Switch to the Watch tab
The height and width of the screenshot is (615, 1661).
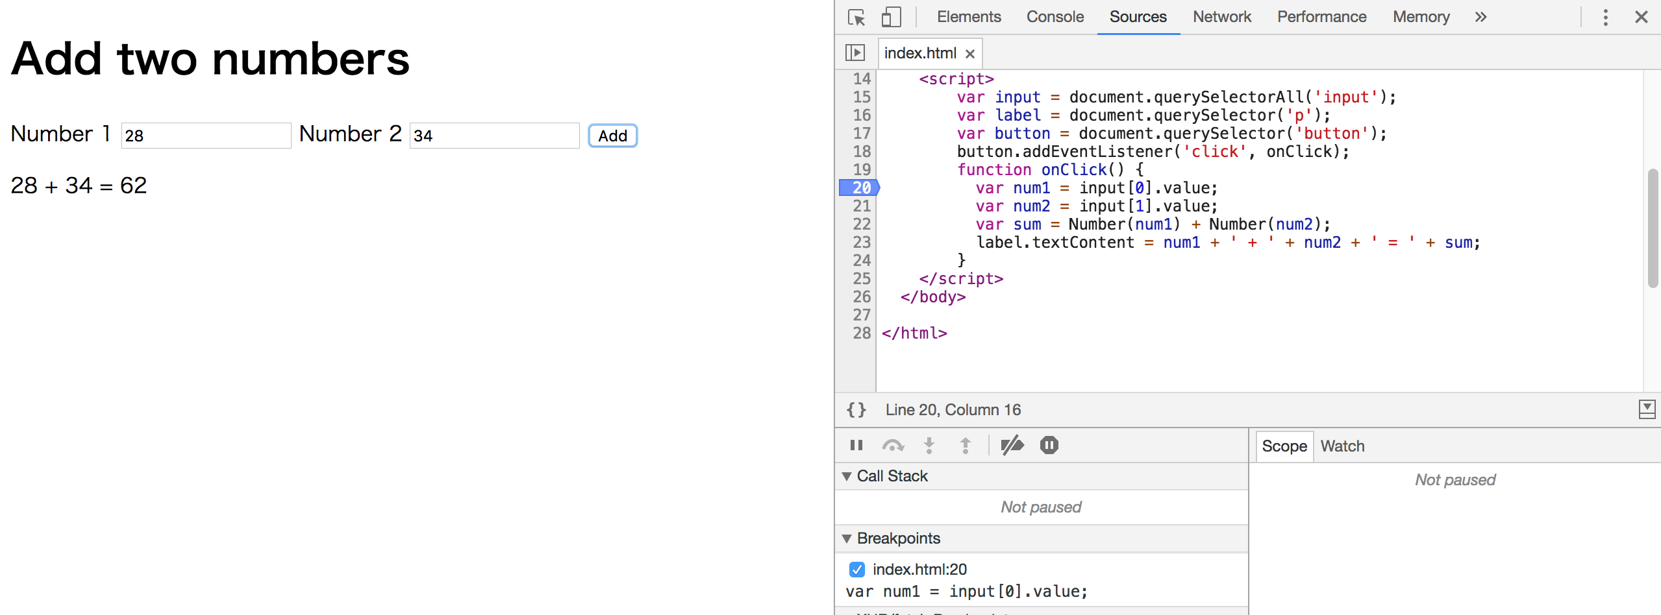1343,446
